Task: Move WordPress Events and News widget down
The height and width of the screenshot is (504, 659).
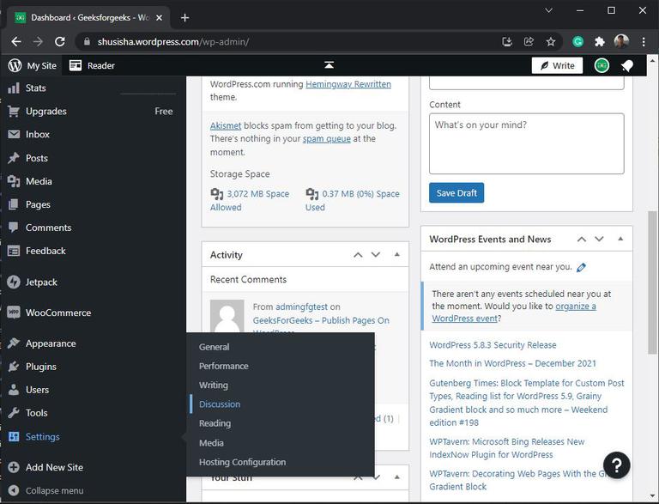Action: (599, 239)
